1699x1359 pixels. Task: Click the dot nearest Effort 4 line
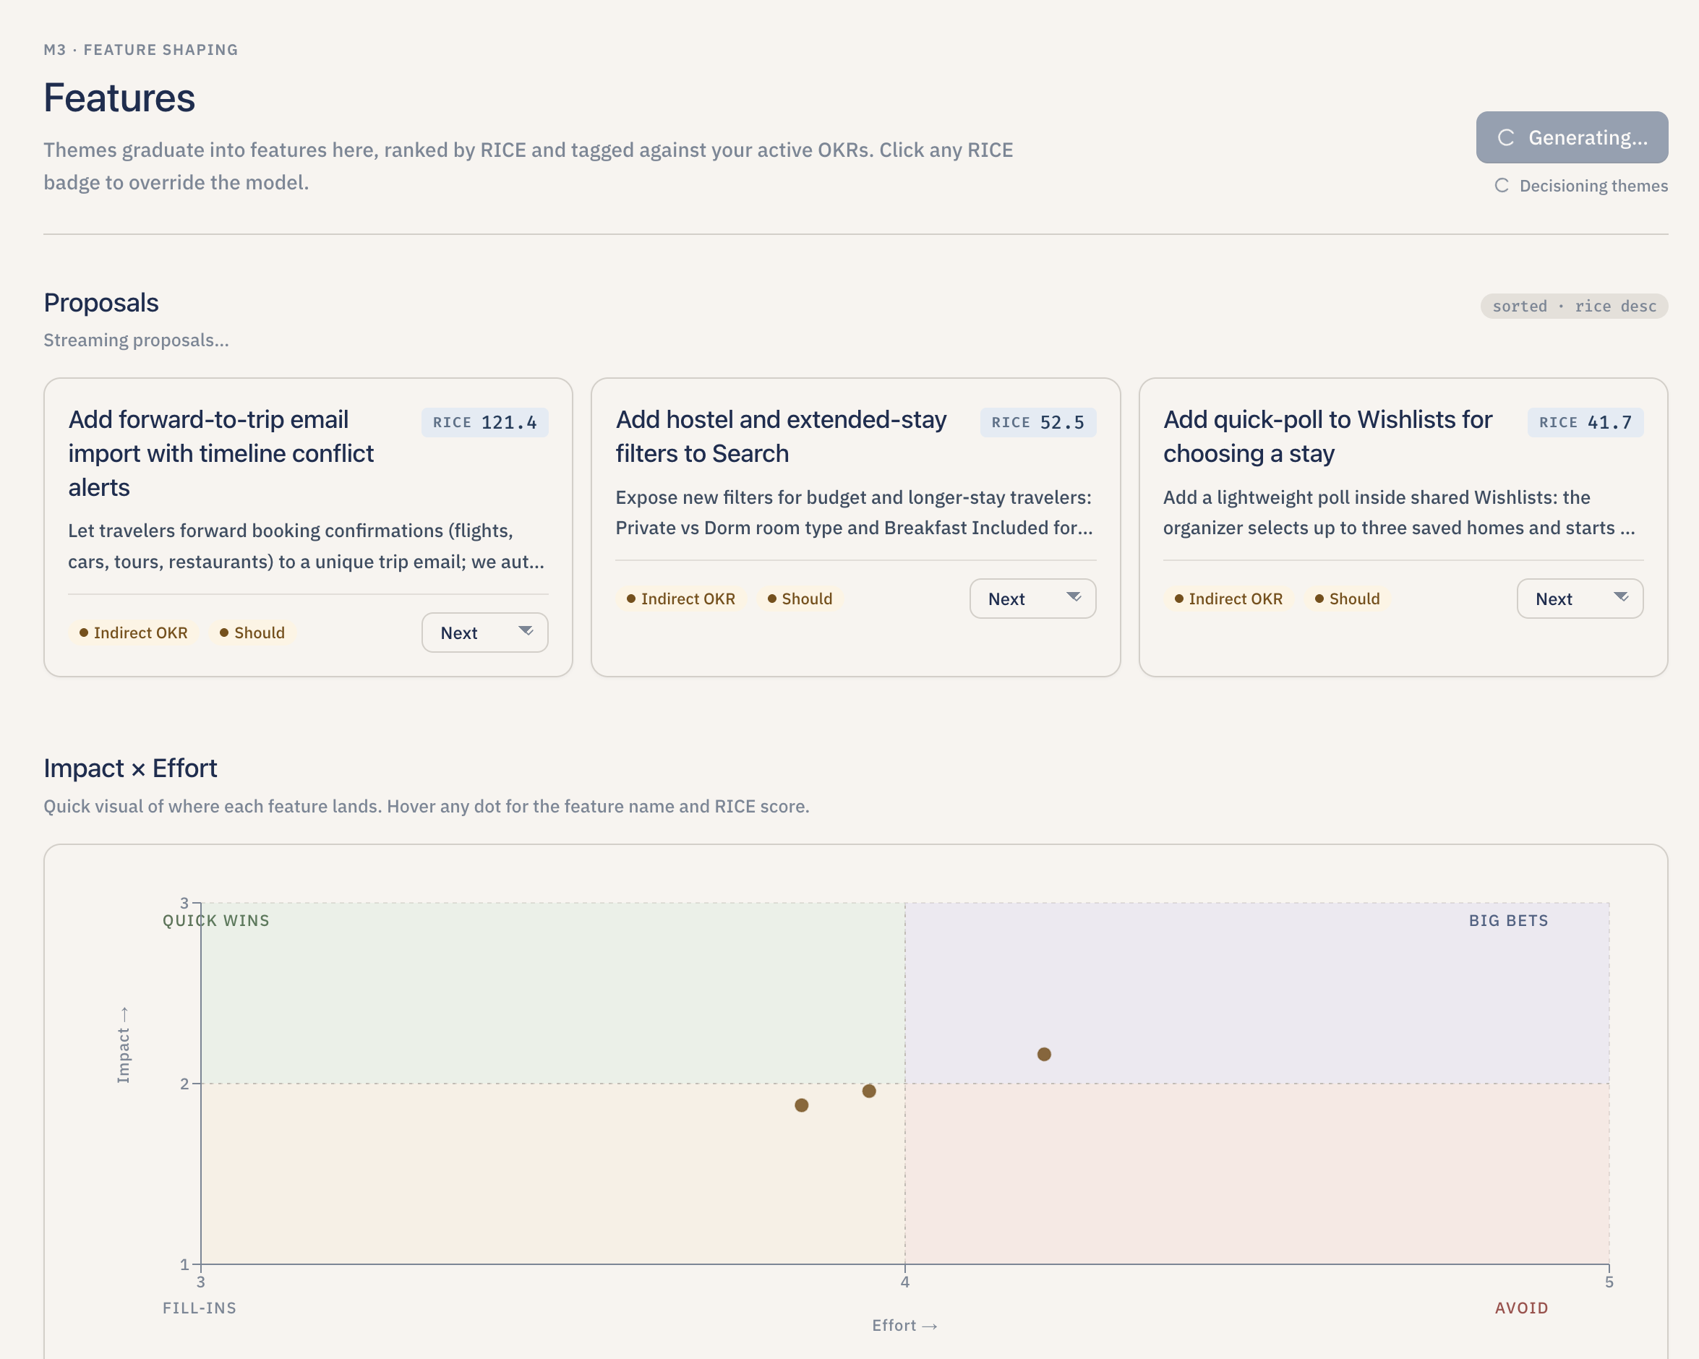point(869,1091)
